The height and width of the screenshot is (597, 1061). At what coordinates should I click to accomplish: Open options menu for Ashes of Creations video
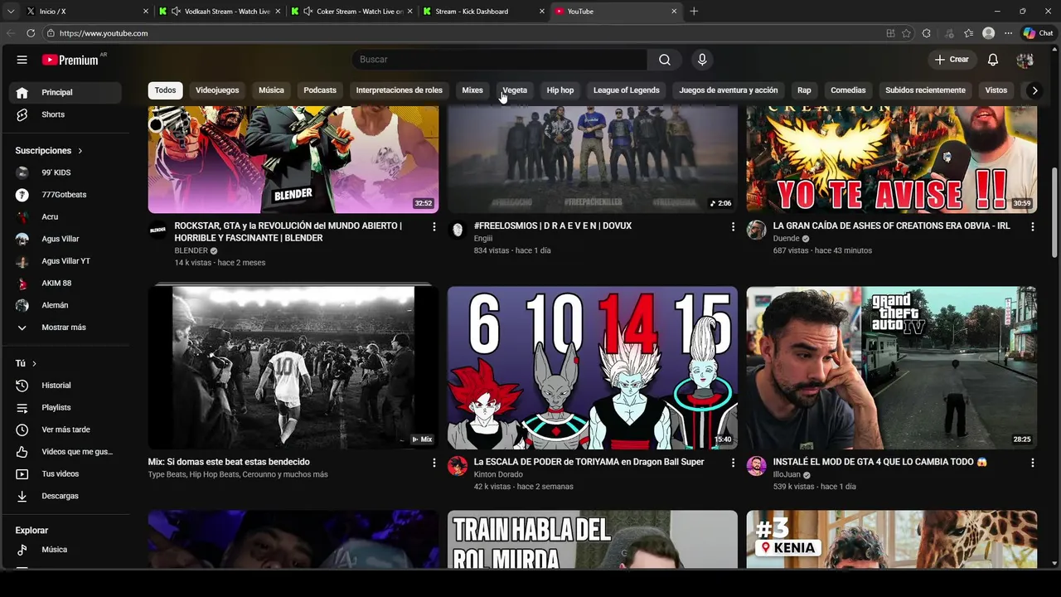pos(1032,226)
